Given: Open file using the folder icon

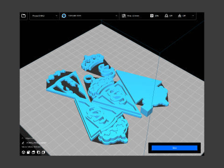Looking at the screenshot, I should click(x=23, y=16).
